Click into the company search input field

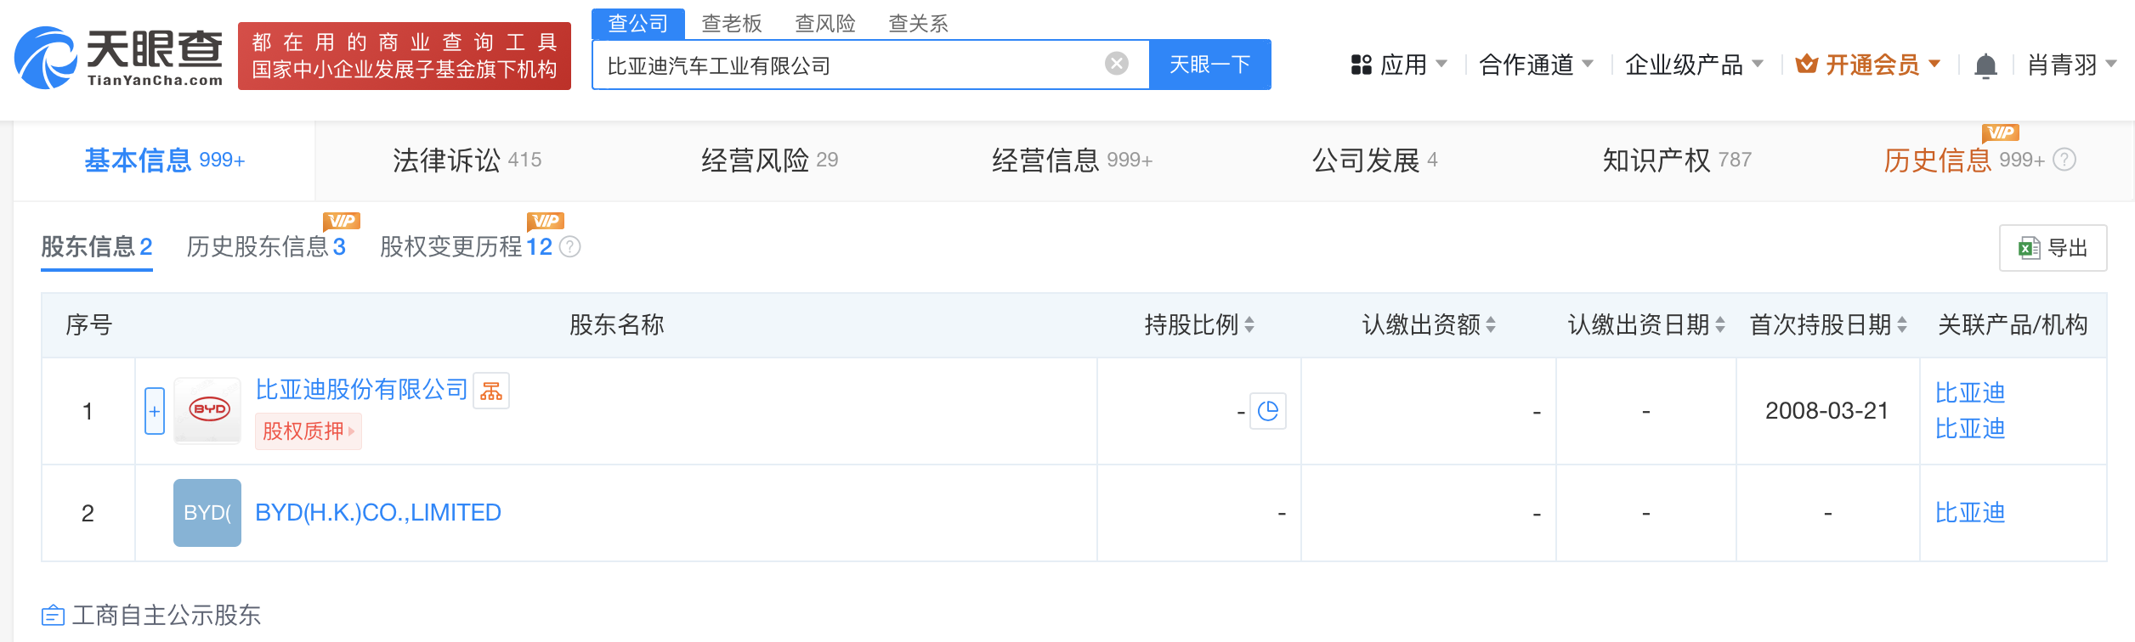coord(850,65)
